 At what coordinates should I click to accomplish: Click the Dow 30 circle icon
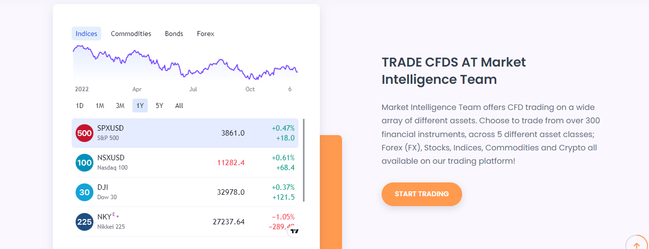(85, 192)
